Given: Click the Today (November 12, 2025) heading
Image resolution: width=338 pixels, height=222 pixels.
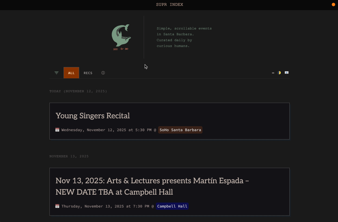Looking at the screenshot, I should click(x=78, y=91).
